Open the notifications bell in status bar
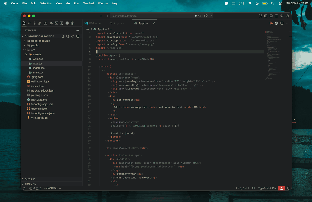The height and width of the screenshot is (202, 312). [288, 188]
